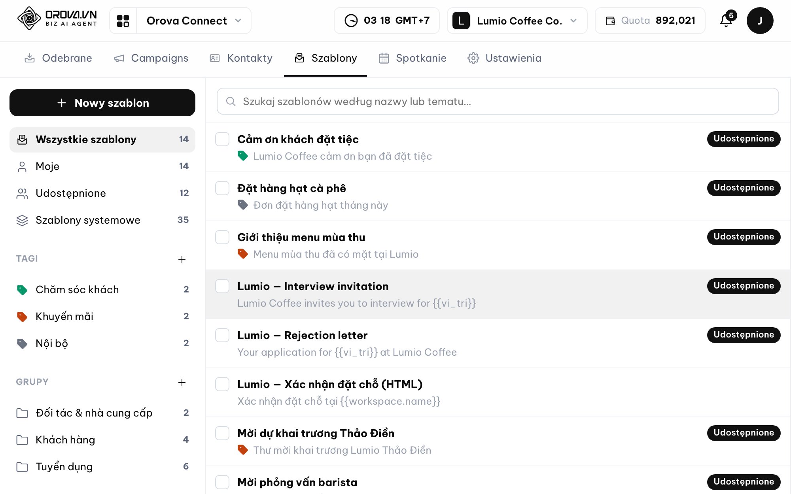The height and width of the screenshot is (494, 791).
Task: Open the notifications bell icon
Action: point(726,21)
